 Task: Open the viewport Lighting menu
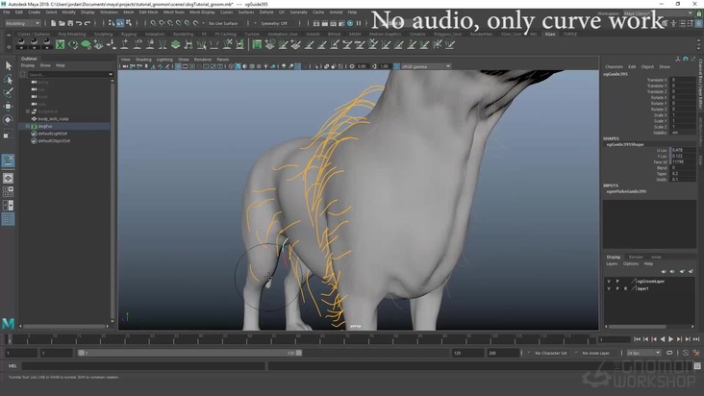coord(164,60)
